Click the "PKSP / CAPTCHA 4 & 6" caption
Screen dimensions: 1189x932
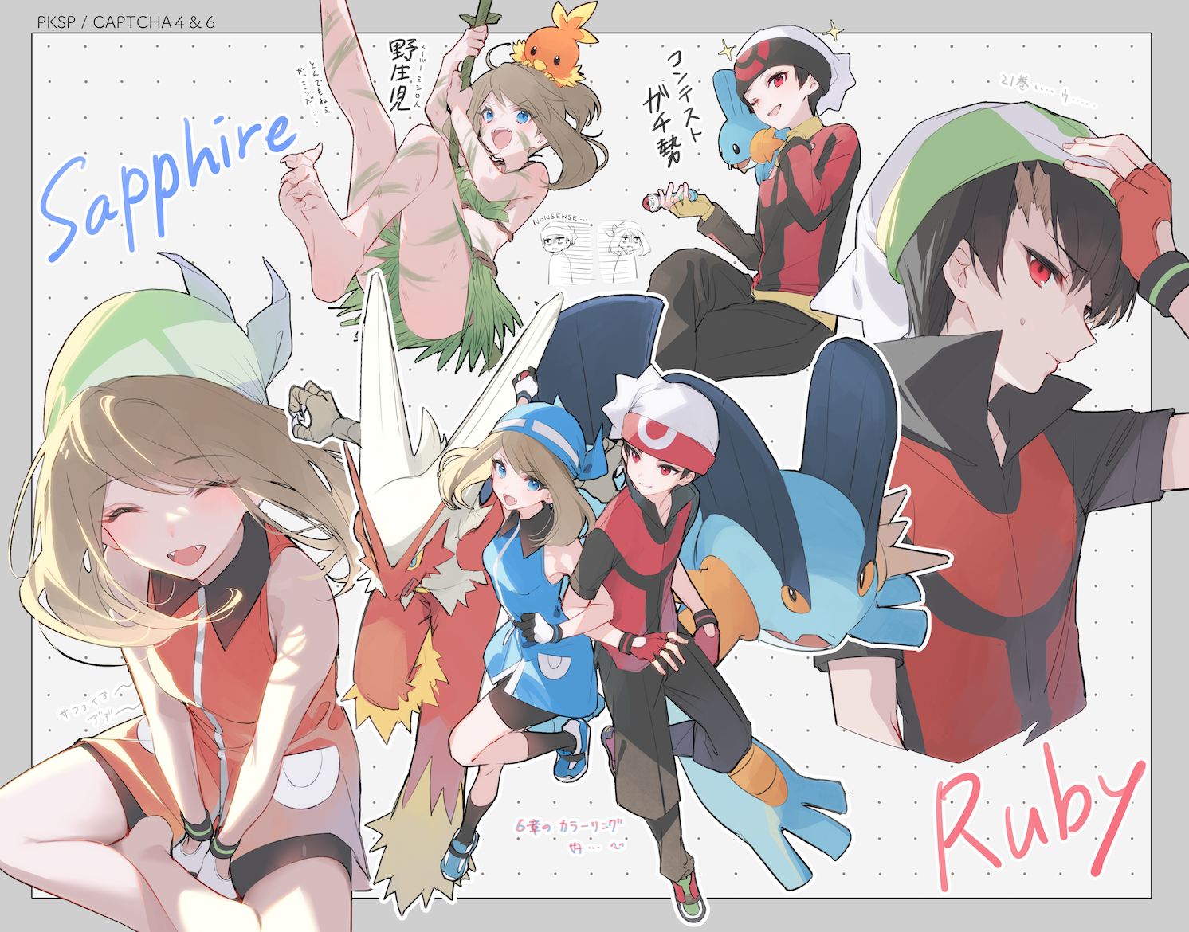pos(126,22)
